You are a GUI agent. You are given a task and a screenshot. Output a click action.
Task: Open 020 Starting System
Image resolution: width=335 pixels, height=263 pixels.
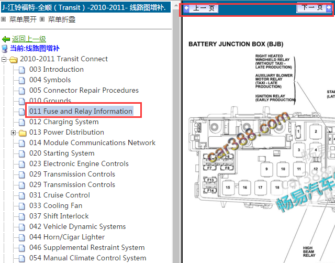[62, 154]
